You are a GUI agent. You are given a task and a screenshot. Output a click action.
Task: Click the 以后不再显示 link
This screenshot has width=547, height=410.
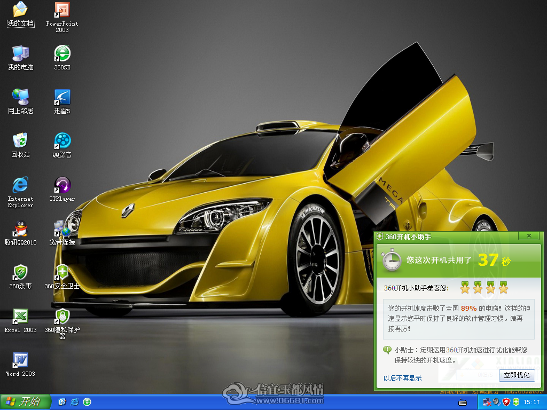[x=403, y=379]
